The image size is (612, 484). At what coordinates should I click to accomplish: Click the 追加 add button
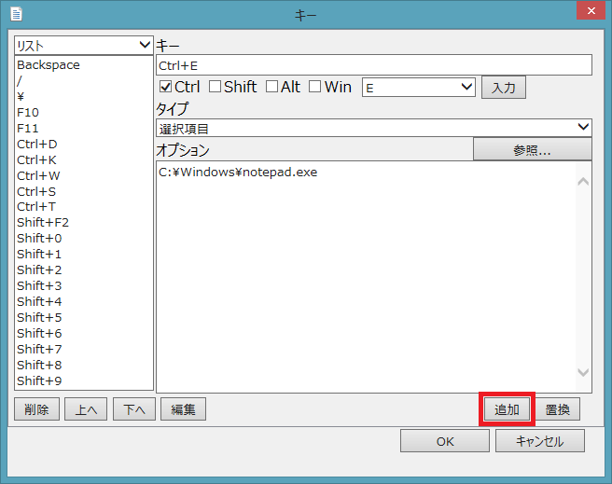[x=506, y=409]
